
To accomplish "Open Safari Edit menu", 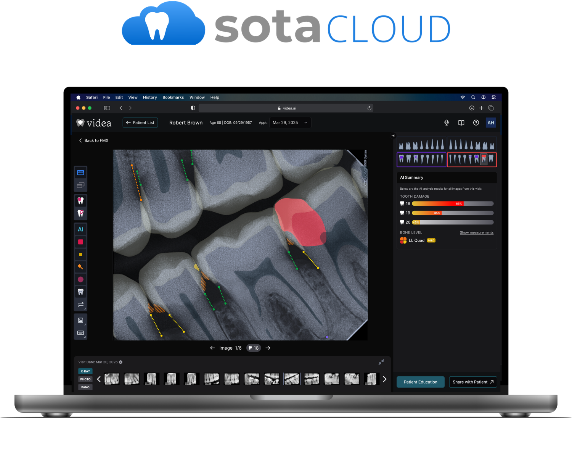I will 119,97.
